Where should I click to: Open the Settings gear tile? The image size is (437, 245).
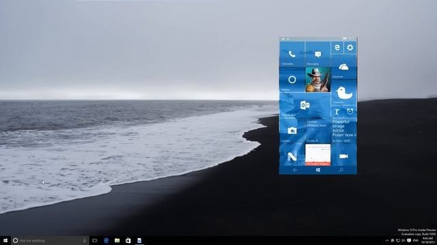pyautogui.click(x=350, y=48)
